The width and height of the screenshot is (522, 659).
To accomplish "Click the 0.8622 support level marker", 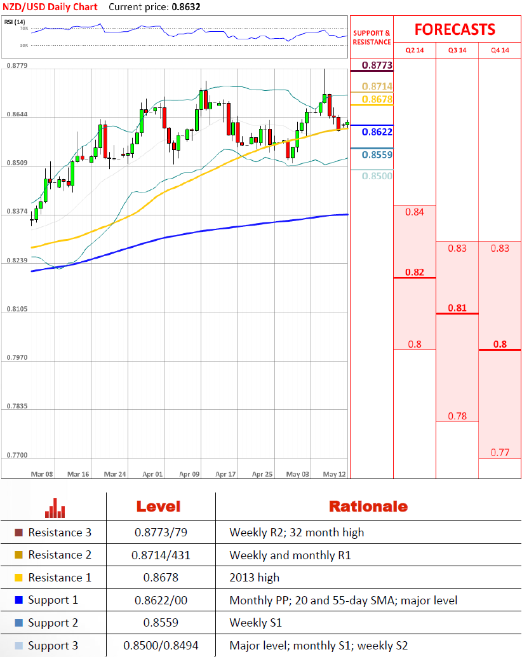I will (377, 132).
